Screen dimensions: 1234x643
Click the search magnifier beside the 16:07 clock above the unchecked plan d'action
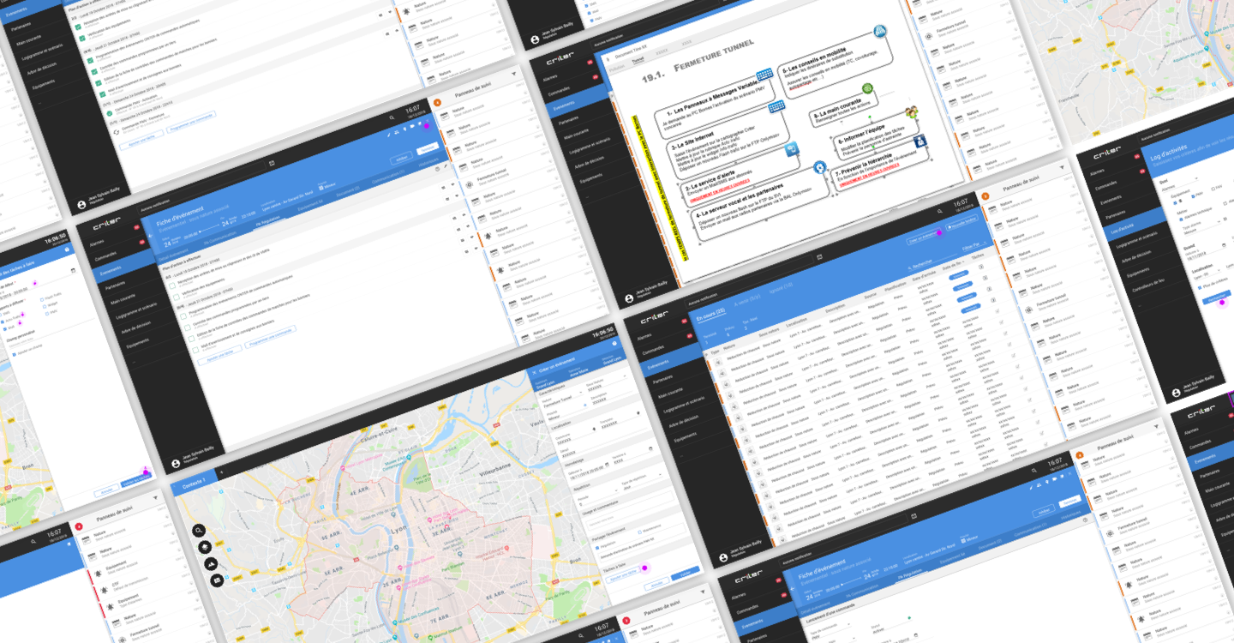click(392, 118)
